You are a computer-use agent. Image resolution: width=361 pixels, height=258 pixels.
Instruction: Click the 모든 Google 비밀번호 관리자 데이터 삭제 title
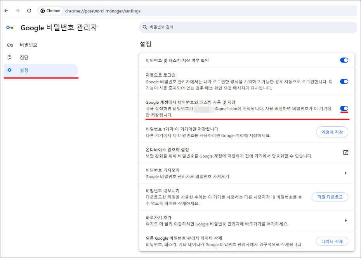point(184,238)
